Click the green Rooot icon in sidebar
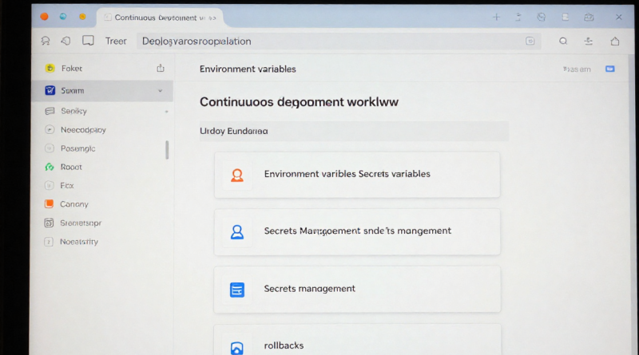639x355 pixels. point(50,168)
